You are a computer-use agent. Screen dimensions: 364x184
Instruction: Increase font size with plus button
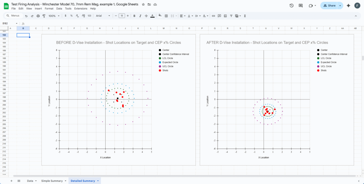click(x=128, y=16)
